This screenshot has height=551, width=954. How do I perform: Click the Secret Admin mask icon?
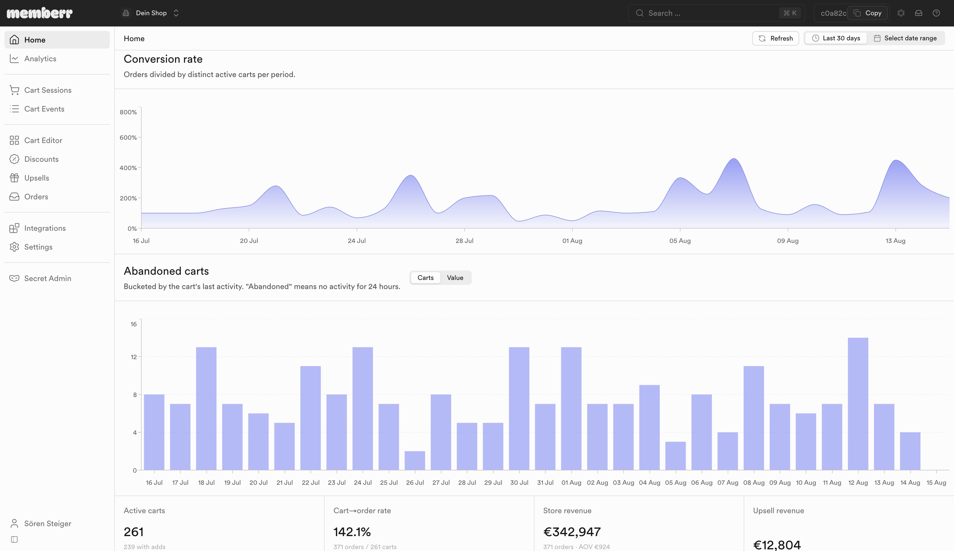(14, 278)
